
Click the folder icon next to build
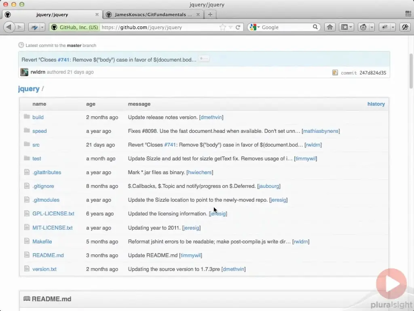tap(27, 117)
